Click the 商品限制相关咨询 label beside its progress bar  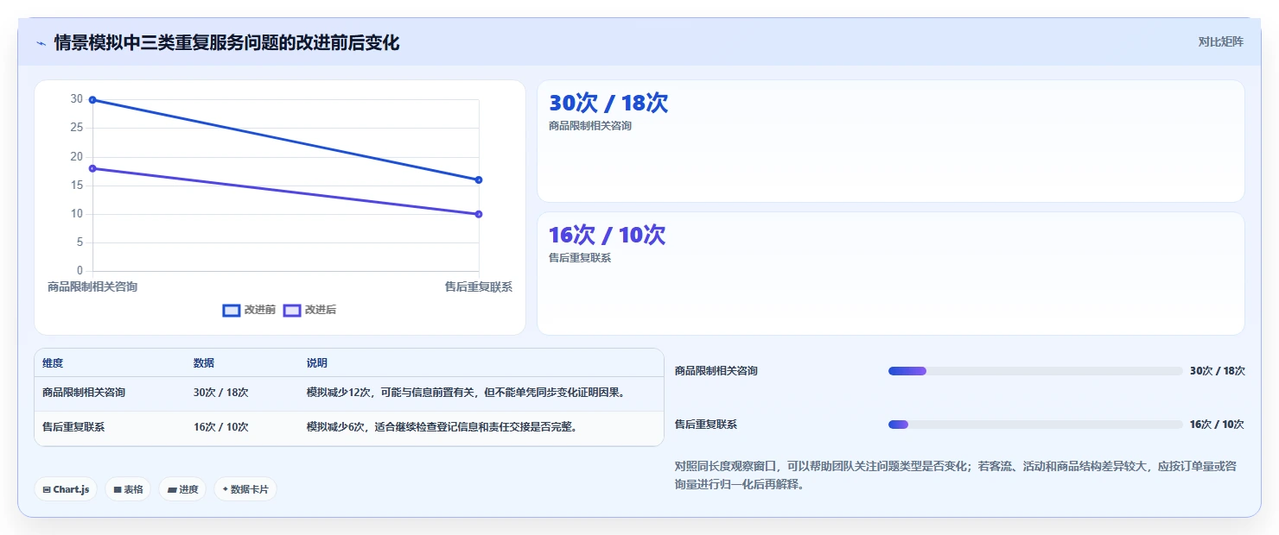coord(716,371)
